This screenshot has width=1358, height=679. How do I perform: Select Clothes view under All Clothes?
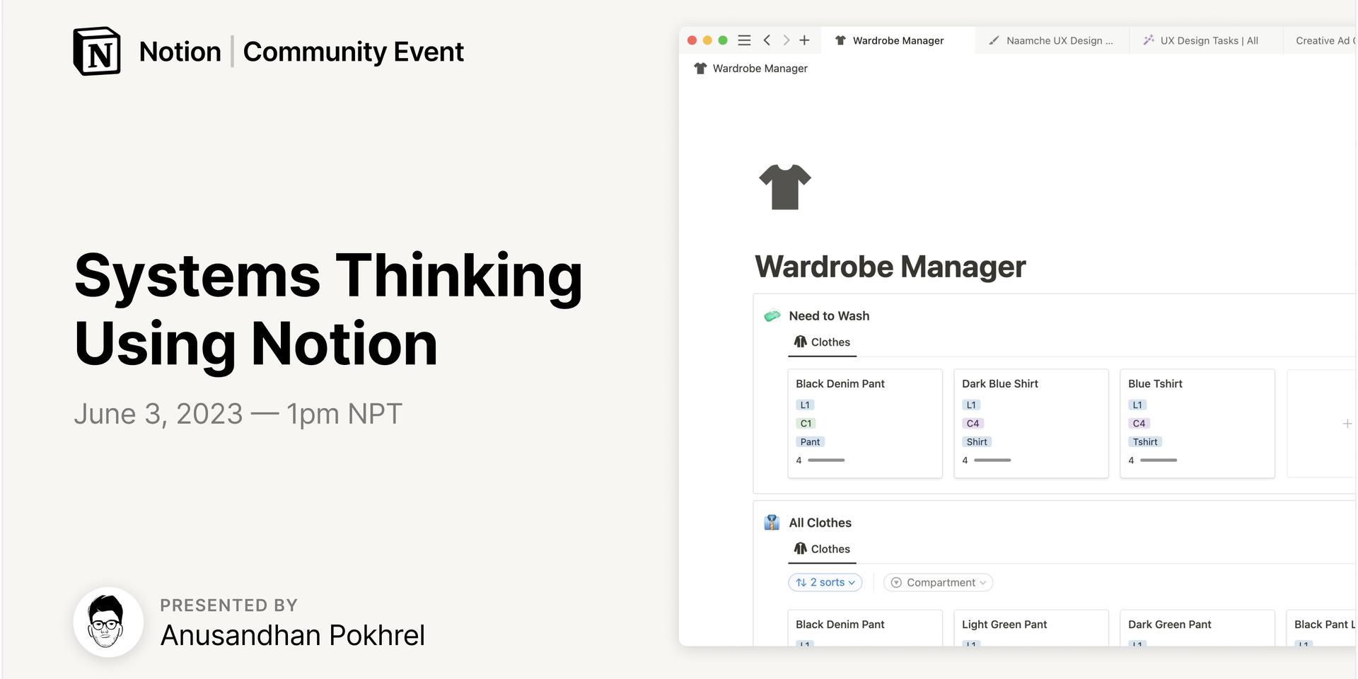coord(822,549)
